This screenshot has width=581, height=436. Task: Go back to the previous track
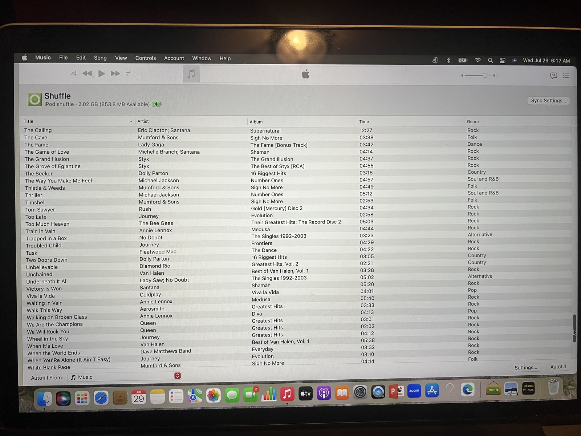(x=87, y=73)
